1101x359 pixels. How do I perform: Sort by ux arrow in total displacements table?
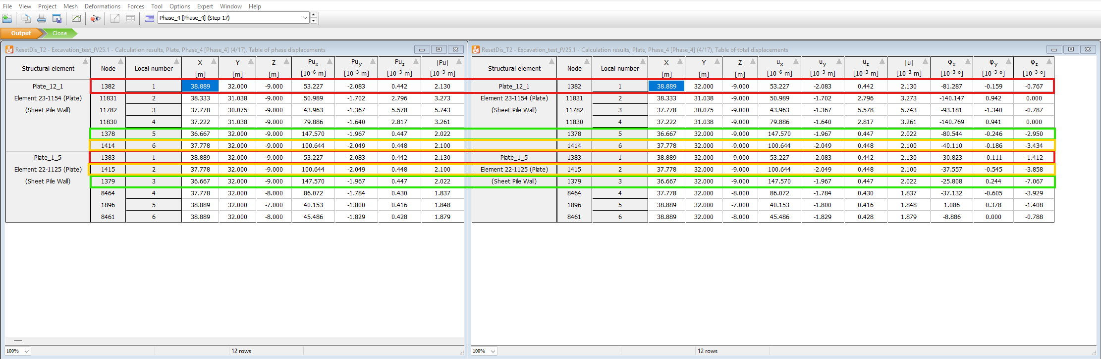pyautogui.click(x=796, y=61)
